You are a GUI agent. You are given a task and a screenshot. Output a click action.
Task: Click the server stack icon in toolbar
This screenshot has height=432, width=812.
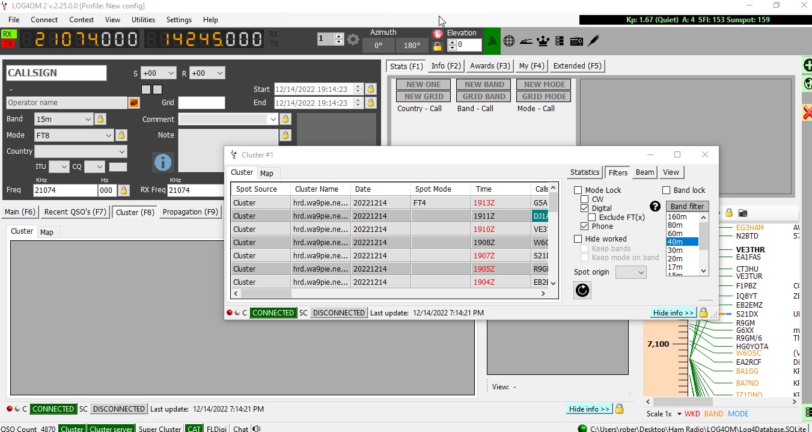560,41
